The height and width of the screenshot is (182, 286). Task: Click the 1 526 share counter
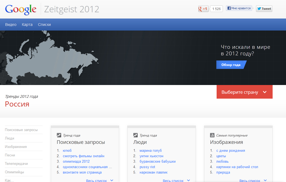click(x=216, y=9)
